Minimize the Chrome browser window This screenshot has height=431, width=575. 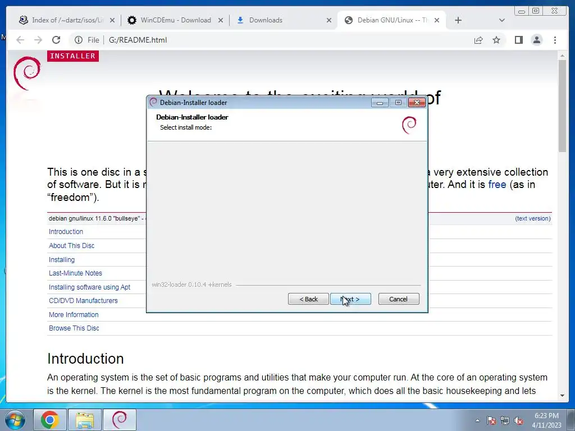[x=522, y=11]
